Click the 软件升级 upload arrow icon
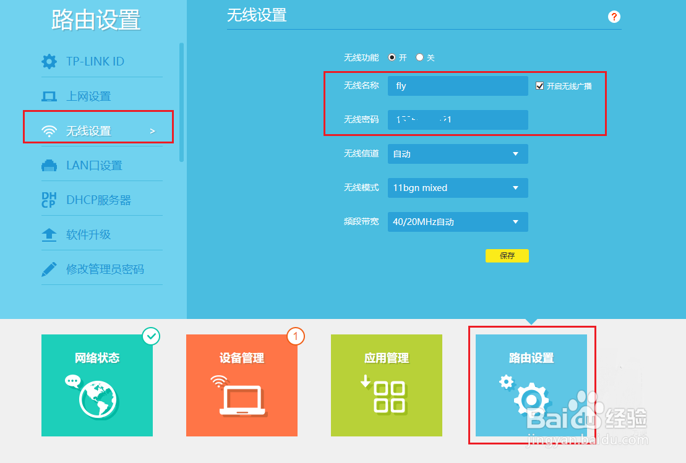Image resolution: width=686 pixels, height=463 pixels. (49, 233)
